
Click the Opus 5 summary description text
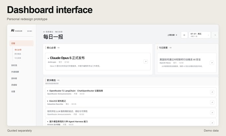(x=75, y=66)
